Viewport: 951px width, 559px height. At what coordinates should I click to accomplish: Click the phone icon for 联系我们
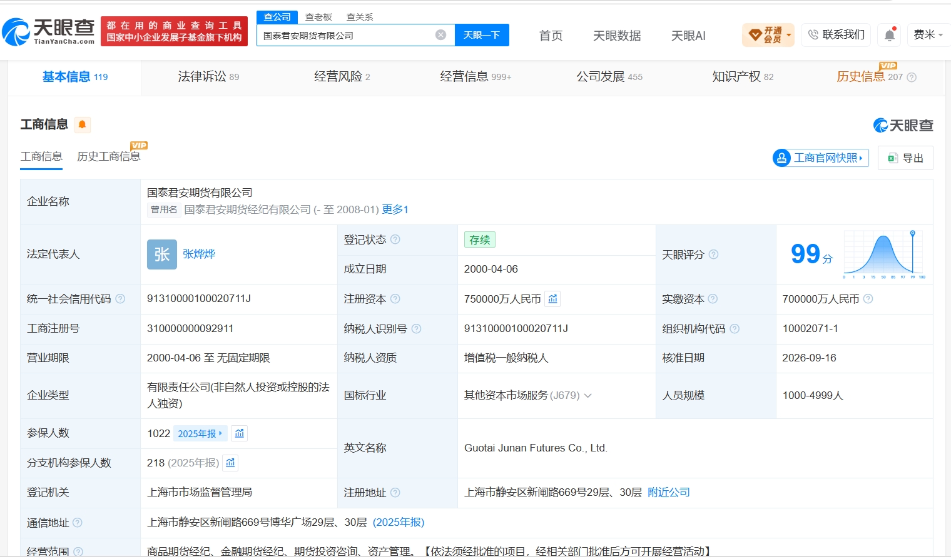click(x=813, y=35)
